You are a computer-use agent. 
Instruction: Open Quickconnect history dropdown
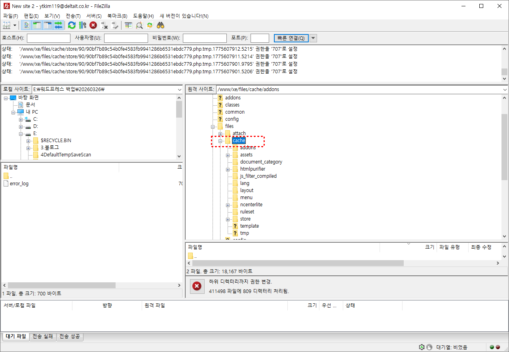(x=313, y=38)
